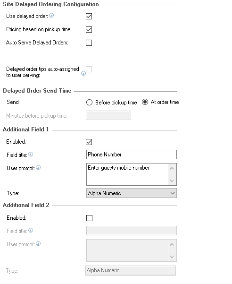Image resolution: width=232 pixels, height=284 pixels.
Task: Select the At order time radio option
Action: [145, 102]
